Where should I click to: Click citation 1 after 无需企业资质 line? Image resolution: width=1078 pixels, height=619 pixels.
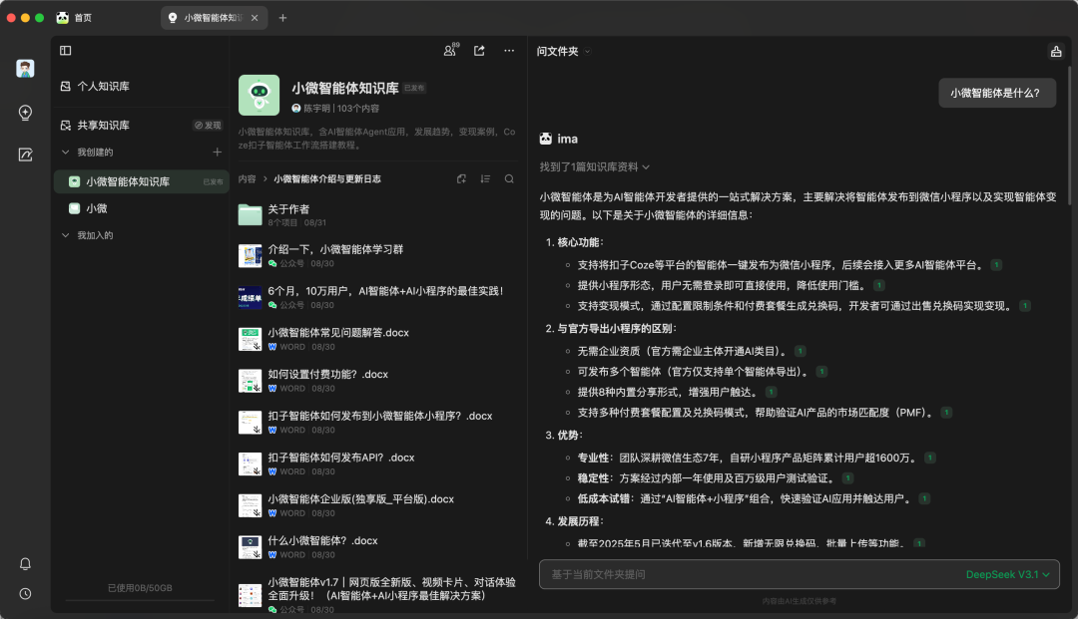801,351
